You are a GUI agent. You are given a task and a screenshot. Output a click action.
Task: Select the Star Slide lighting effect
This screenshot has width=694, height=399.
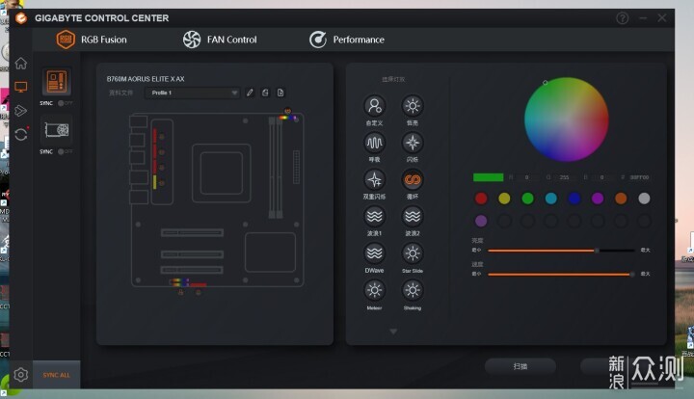point(413,253)
